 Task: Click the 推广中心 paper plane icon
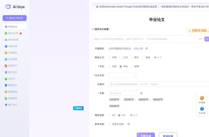coord(6,105)
